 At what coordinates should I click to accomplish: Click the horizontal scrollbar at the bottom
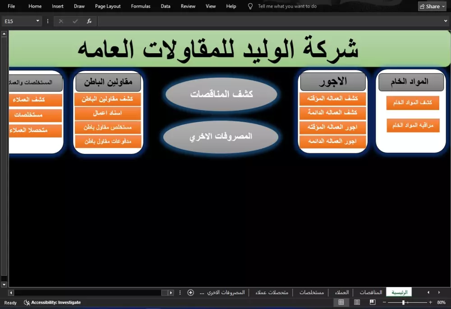pyautogui.click(x=90, y=292)
